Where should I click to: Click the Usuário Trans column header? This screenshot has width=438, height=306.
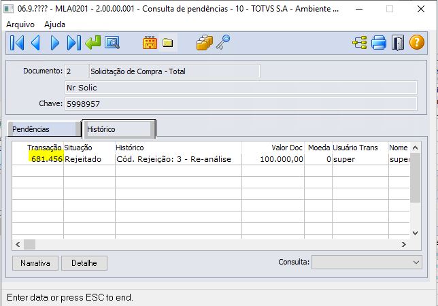tap(360, 148)
